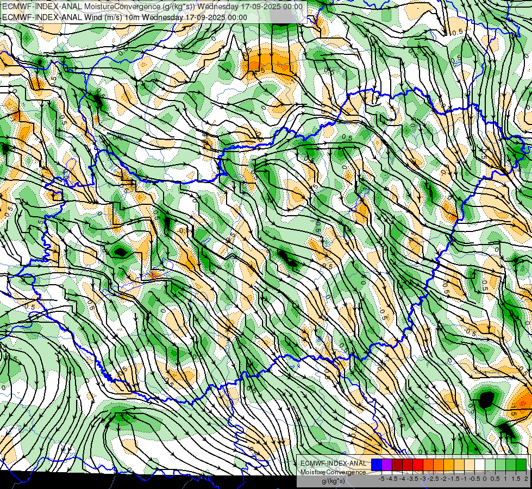Click the '2' value on the legend scale

coord(526,479)
